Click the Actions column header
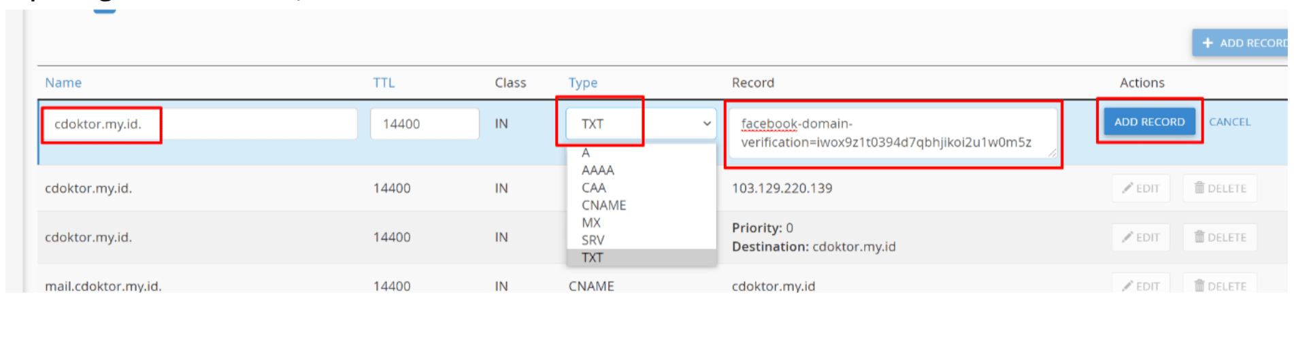Viewport: 1294px width, 337px height. (1142, 83)
